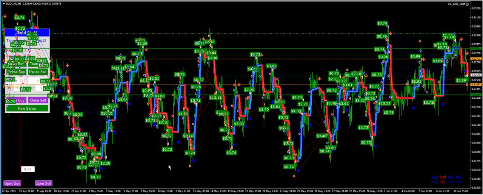The height and width of the screenshot is (195, 483).
Task: Click the red H1 timeframe signal label
Action: coord(443,182)
